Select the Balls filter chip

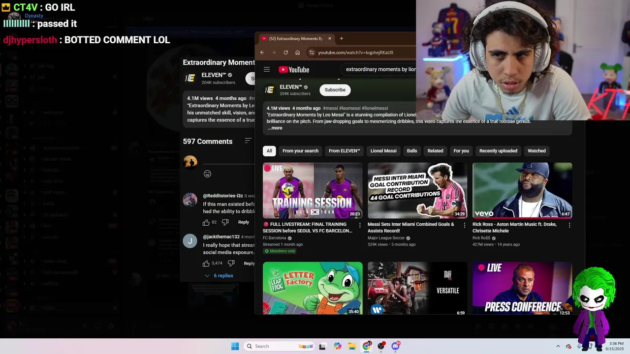412,151
